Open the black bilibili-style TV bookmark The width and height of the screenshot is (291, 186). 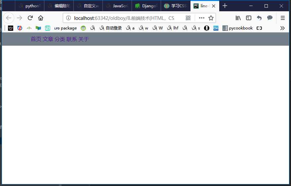pos(11,28)
